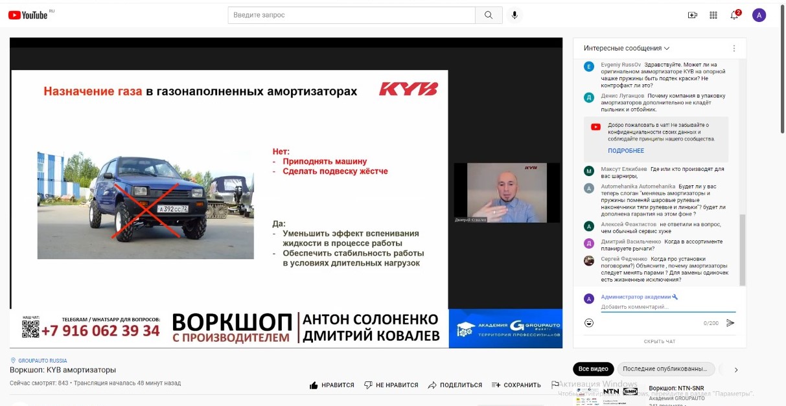Send the chat message with arrow icon

click(x=730, y=322)
